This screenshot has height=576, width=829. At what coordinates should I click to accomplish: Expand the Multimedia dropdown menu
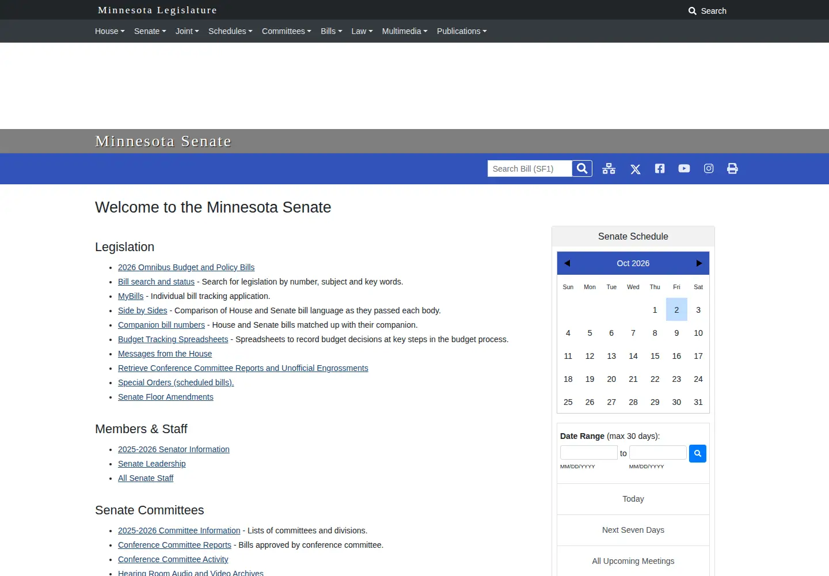(405, 31)
